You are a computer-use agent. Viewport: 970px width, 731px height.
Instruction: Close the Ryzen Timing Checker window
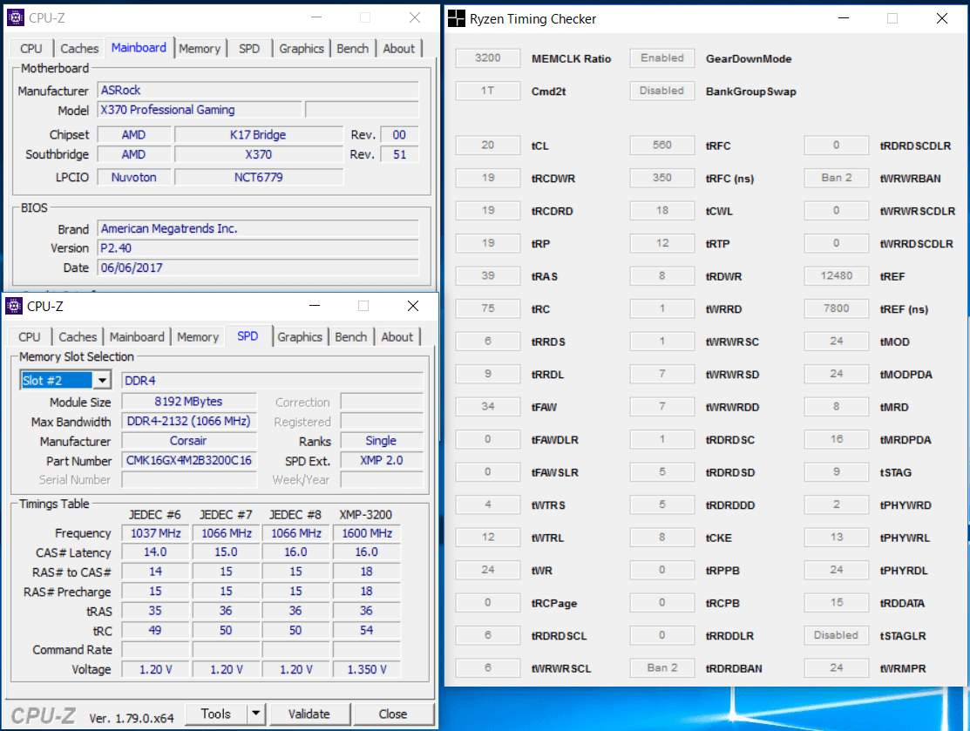click(941, 18)
